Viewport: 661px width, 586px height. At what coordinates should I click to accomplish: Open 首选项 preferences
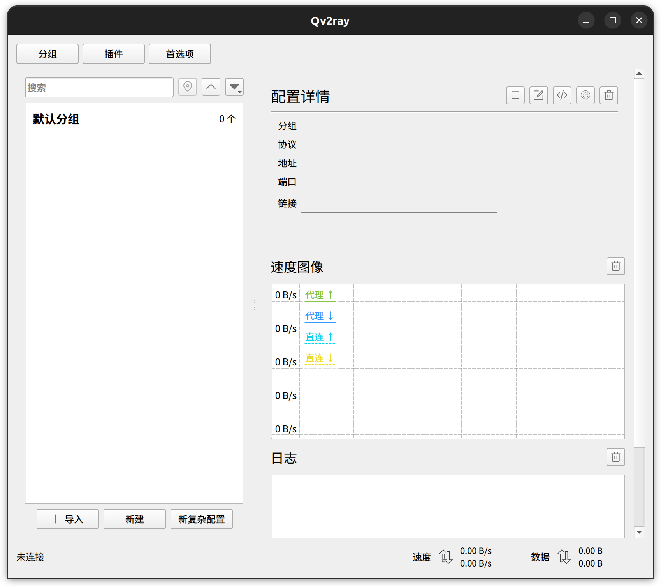point(180,54)
